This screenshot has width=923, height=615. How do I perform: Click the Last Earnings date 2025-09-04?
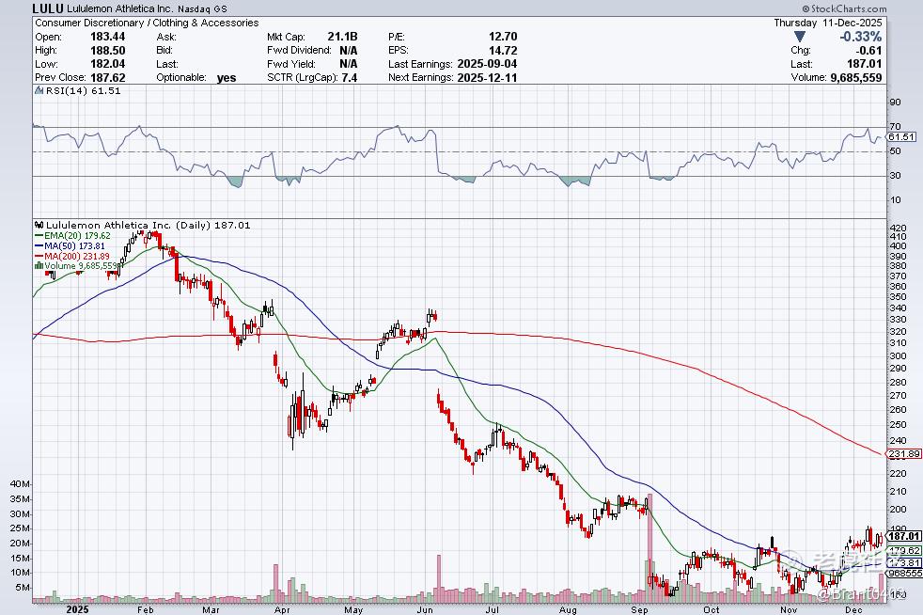coord(487,64)
